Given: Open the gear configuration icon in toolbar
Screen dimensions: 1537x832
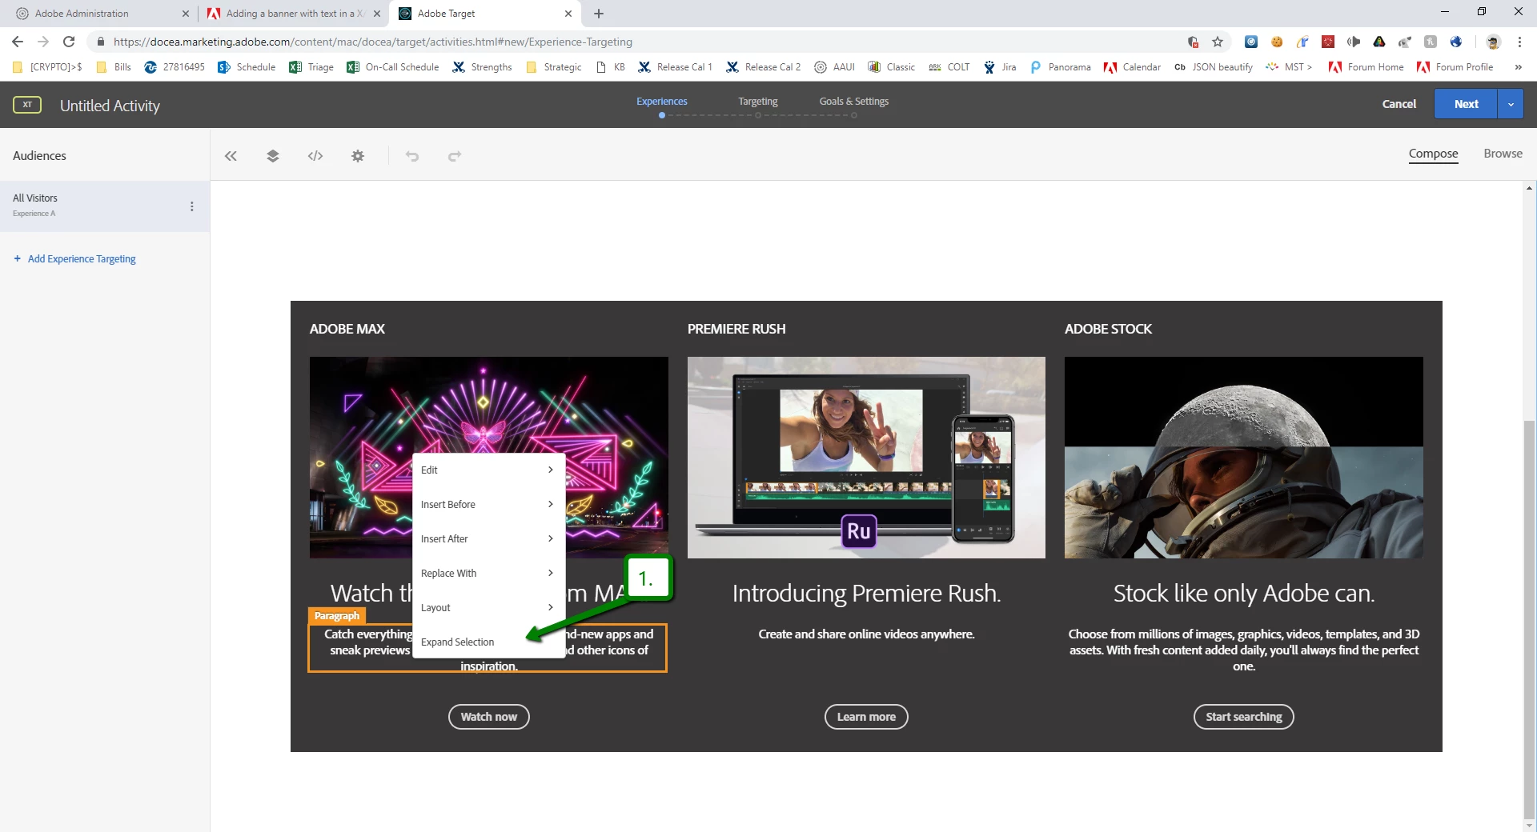Looking at the screenshot, I should (x=358, y=156).
